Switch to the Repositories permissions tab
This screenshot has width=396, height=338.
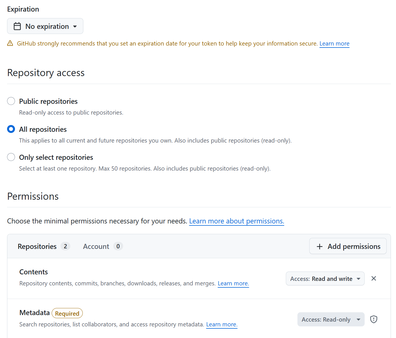click(37, 247)
